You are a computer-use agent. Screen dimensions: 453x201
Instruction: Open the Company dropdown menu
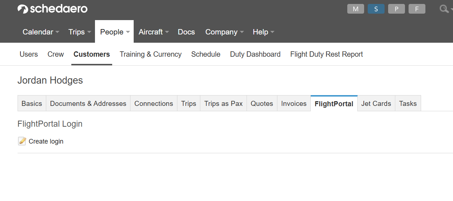pyautogui.click(x=224, y=32)
